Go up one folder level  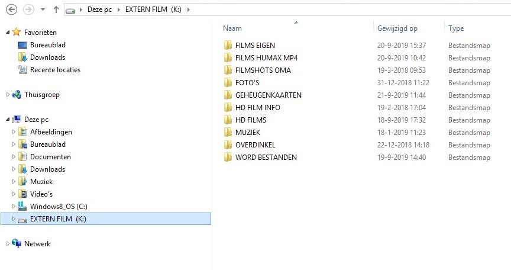56,9
